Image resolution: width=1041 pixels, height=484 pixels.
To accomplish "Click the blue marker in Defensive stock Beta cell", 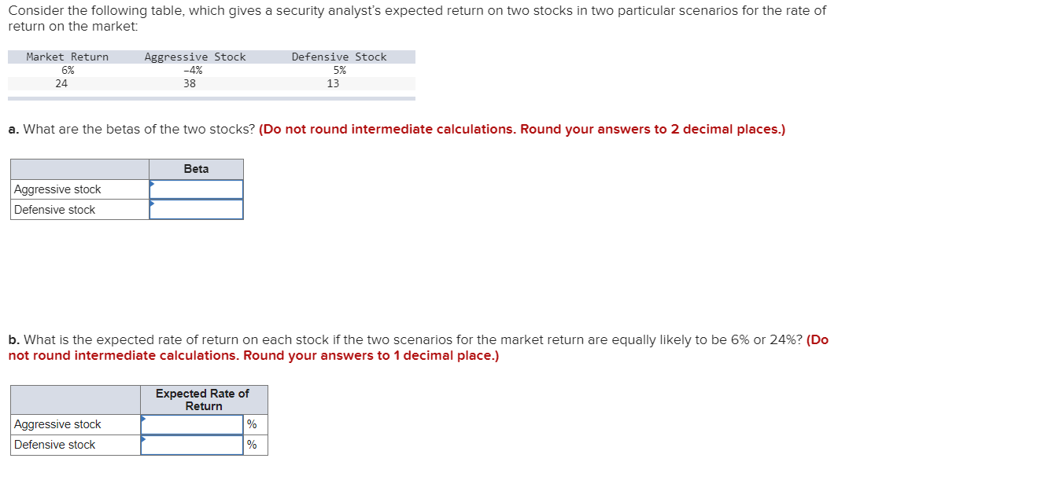I will point(152,205).
